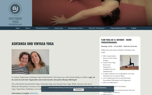Expand the Stundenplan | Preise menu
The width and height of the screenshot is (152, 95).
(x=76, y=28)
